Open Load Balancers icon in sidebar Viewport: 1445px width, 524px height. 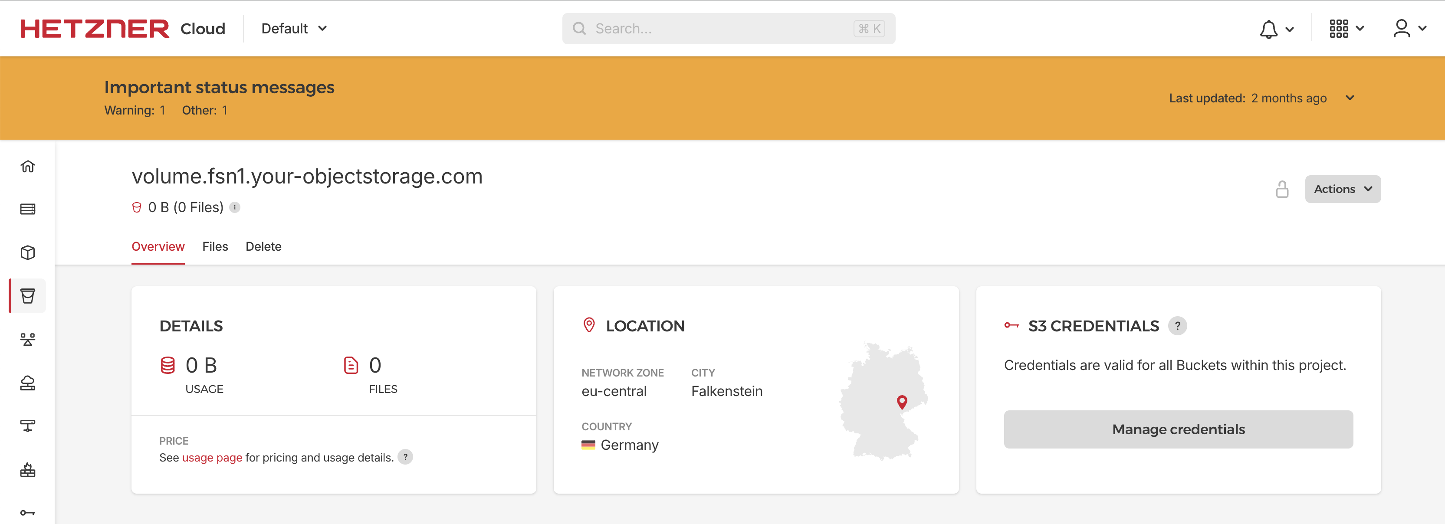click(27, 339)
